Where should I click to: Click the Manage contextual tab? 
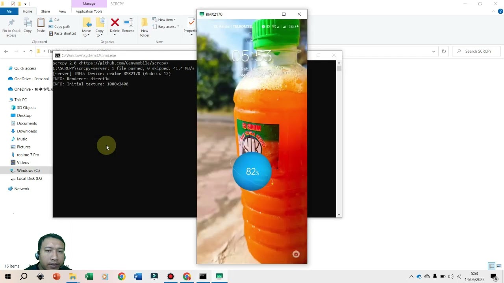pyautogui.click(x=89, y=4)
